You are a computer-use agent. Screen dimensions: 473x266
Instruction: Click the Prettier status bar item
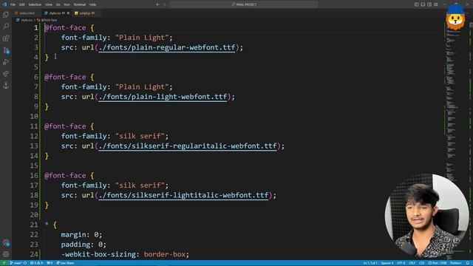[456, 263]
